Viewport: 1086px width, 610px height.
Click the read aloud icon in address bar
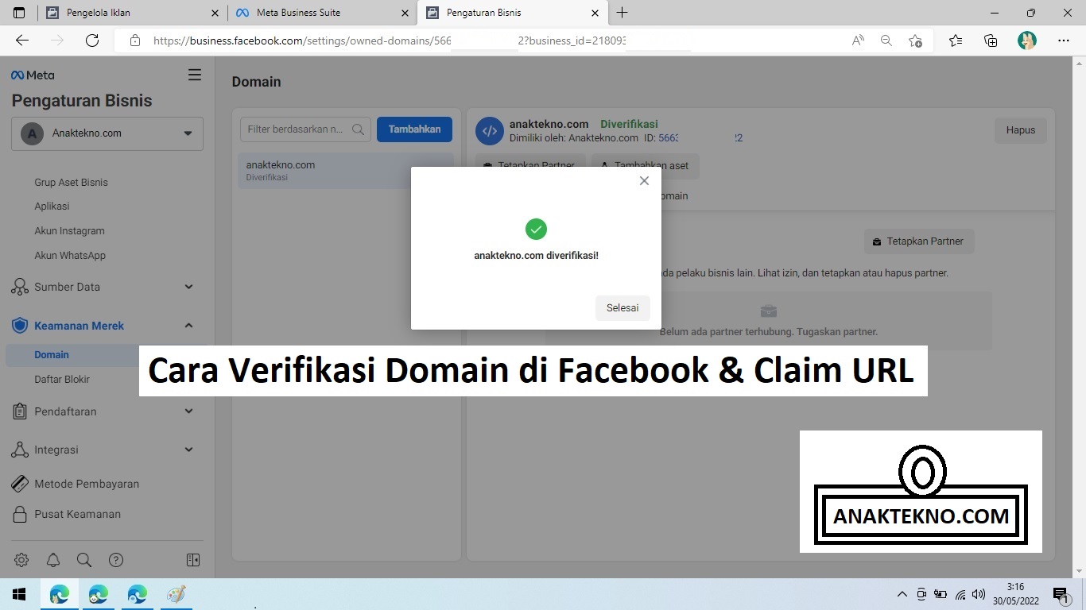[x=858, y=41]
